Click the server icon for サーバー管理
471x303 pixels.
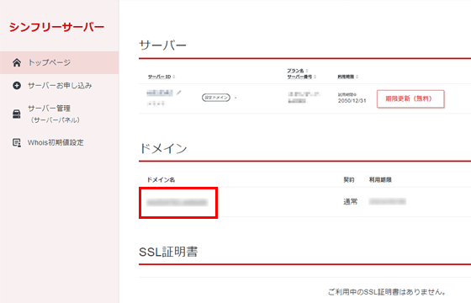pos(17,114)
